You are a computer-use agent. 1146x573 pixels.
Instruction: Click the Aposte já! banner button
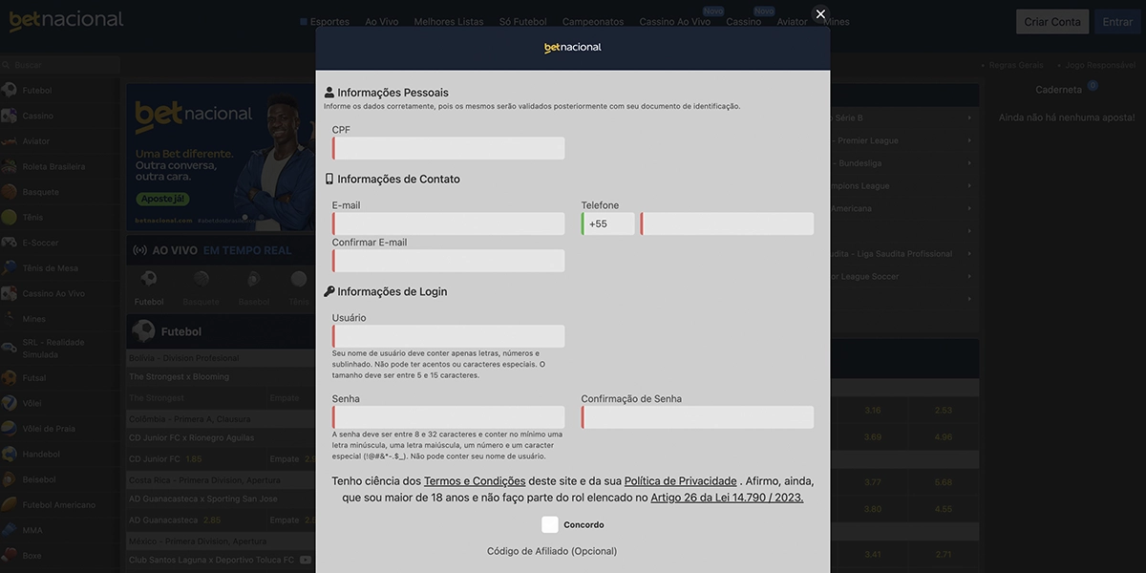[x=161, y=199]
